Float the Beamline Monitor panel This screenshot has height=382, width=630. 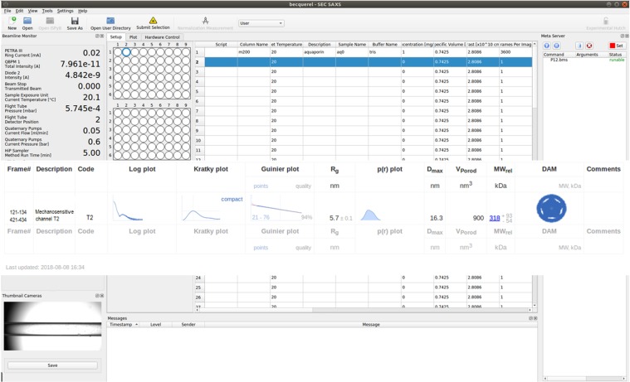coord(96,36)
